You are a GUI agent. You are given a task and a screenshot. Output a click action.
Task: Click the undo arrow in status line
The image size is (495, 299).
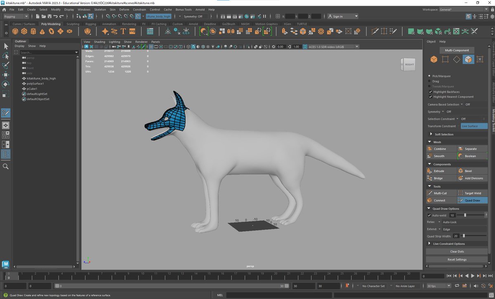pos(56,16)
